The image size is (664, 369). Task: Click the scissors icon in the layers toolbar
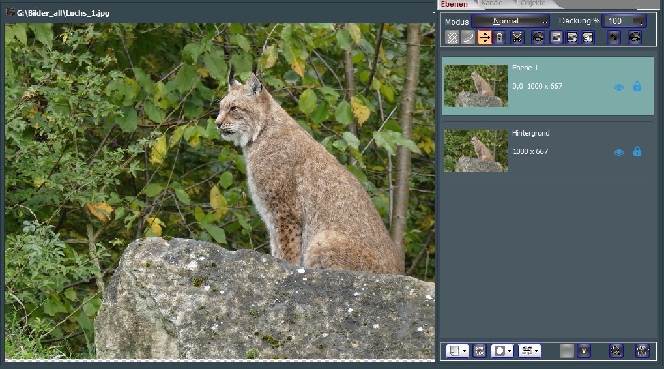[x=517, y=37]
